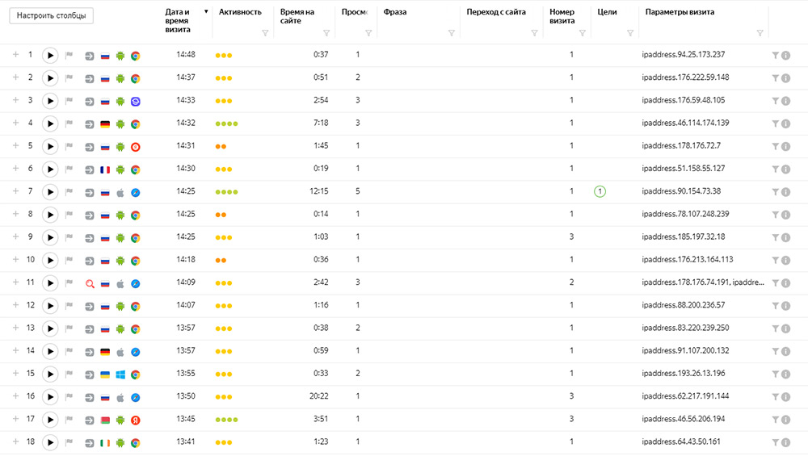The image size is (808, 456).
Task: Toggle the flag marker on visit 9
Action: pyautogui.click(x=69, y=237)
